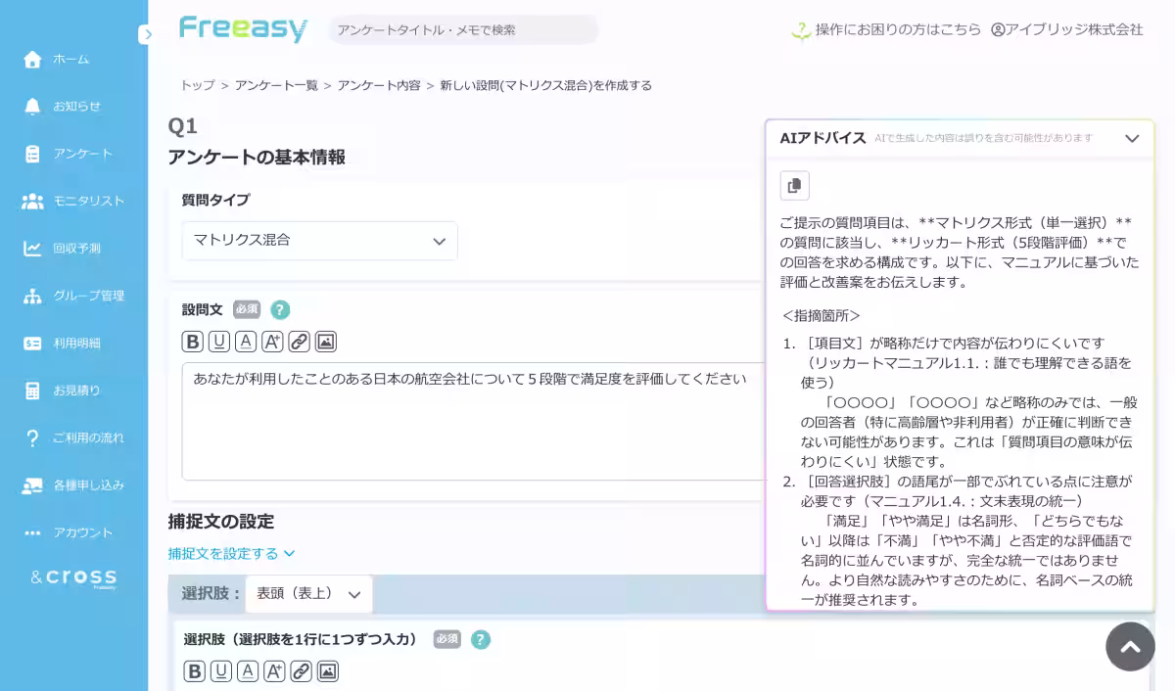This screenshot has width=1175, height=691.
Task: Open the 表頭（表上）selection dropdown
Action: 308,593
